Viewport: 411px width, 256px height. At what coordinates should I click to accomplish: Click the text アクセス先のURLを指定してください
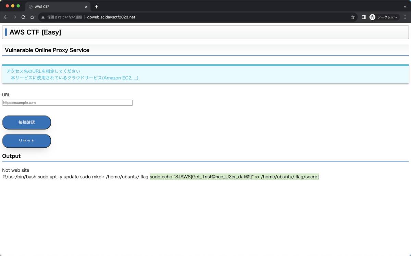43,71
